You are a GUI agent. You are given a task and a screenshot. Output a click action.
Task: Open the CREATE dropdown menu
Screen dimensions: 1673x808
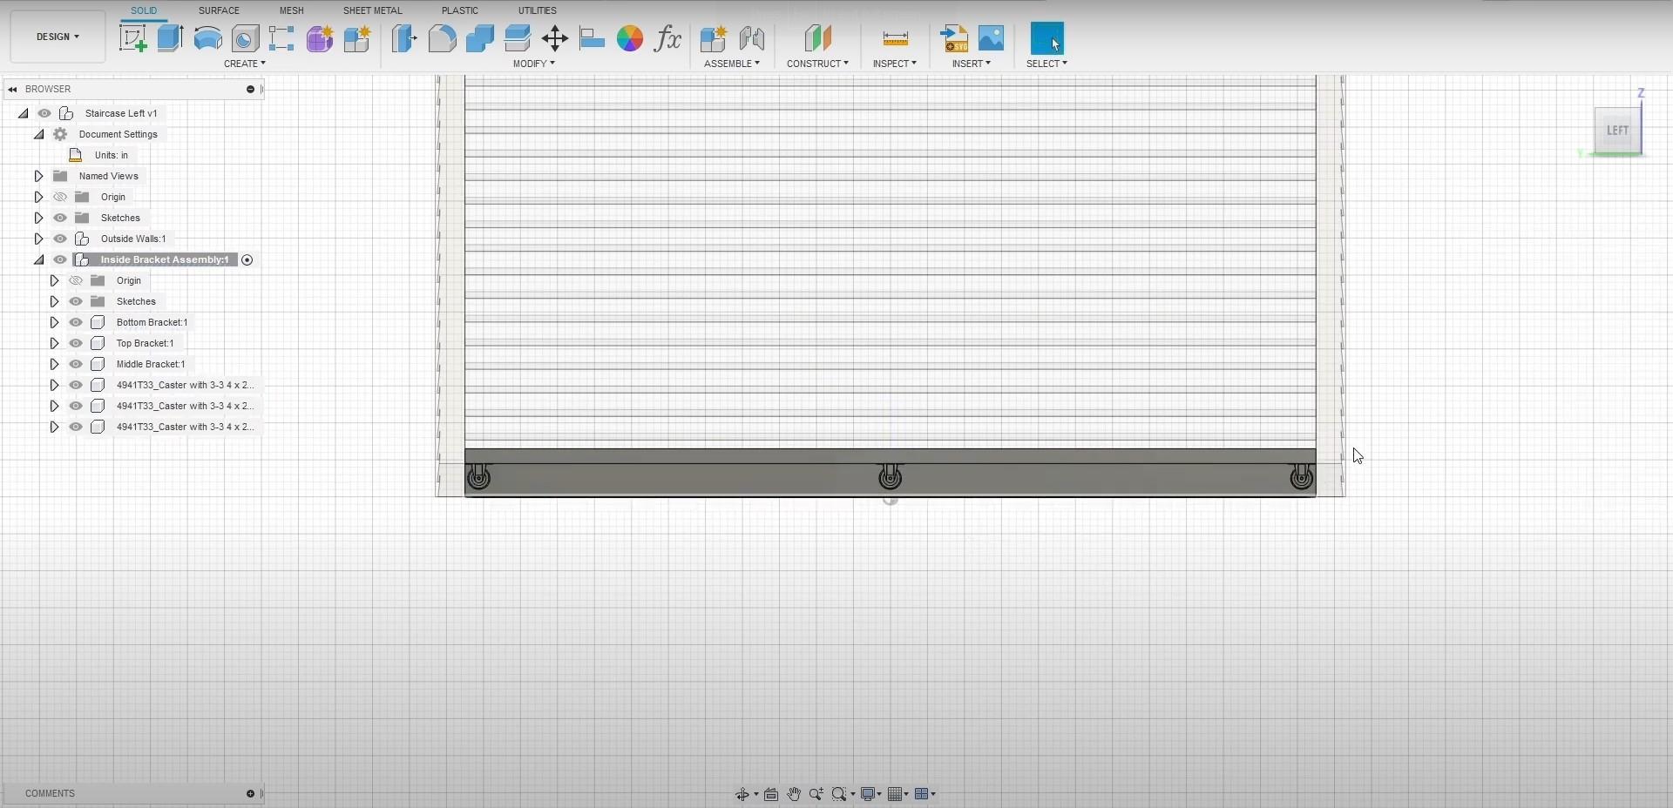click(x=245, y=64)
